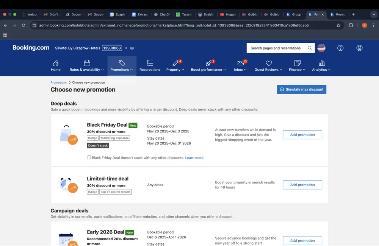Click the Property pencil icon

point(175,63)
